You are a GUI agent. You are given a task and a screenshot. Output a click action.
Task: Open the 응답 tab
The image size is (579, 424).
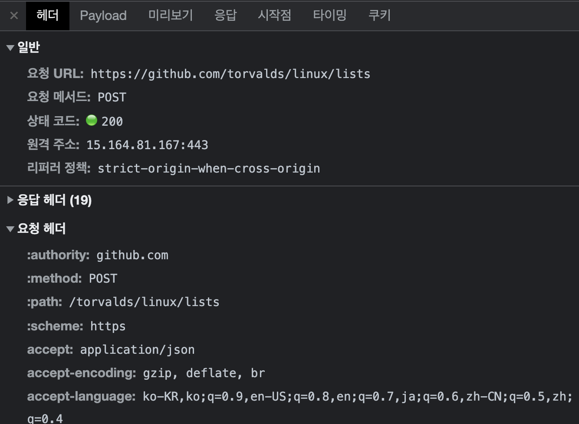(x=225, y=16)
